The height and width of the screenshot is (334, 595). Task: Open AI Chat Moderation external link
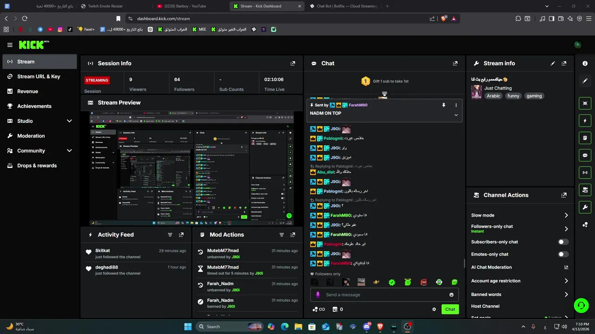point(566,267)
